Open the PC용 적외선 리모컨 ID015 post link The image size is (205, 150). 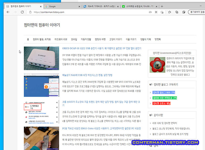101,128
